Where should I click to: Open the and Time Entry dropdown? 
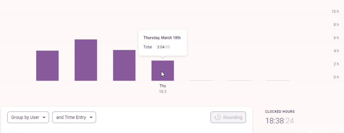74,118
